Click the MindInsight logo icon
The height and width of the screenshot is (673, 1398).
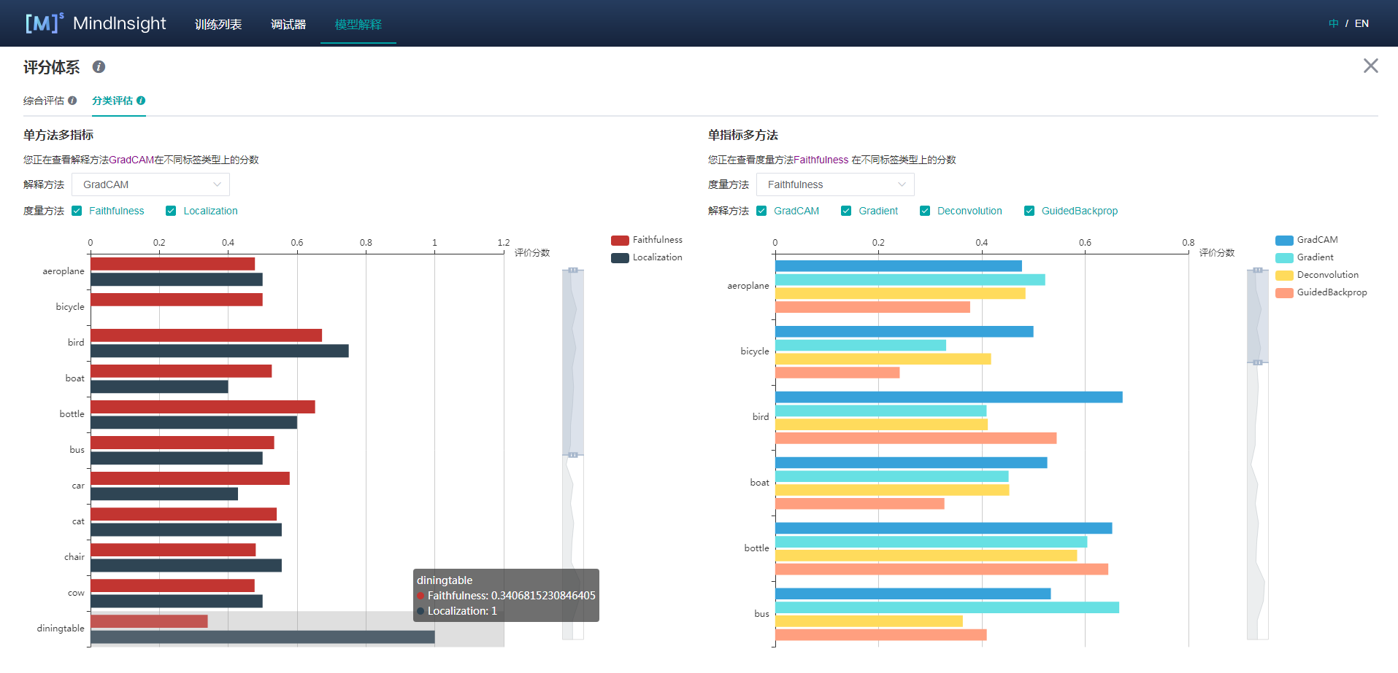click(44, 23)
